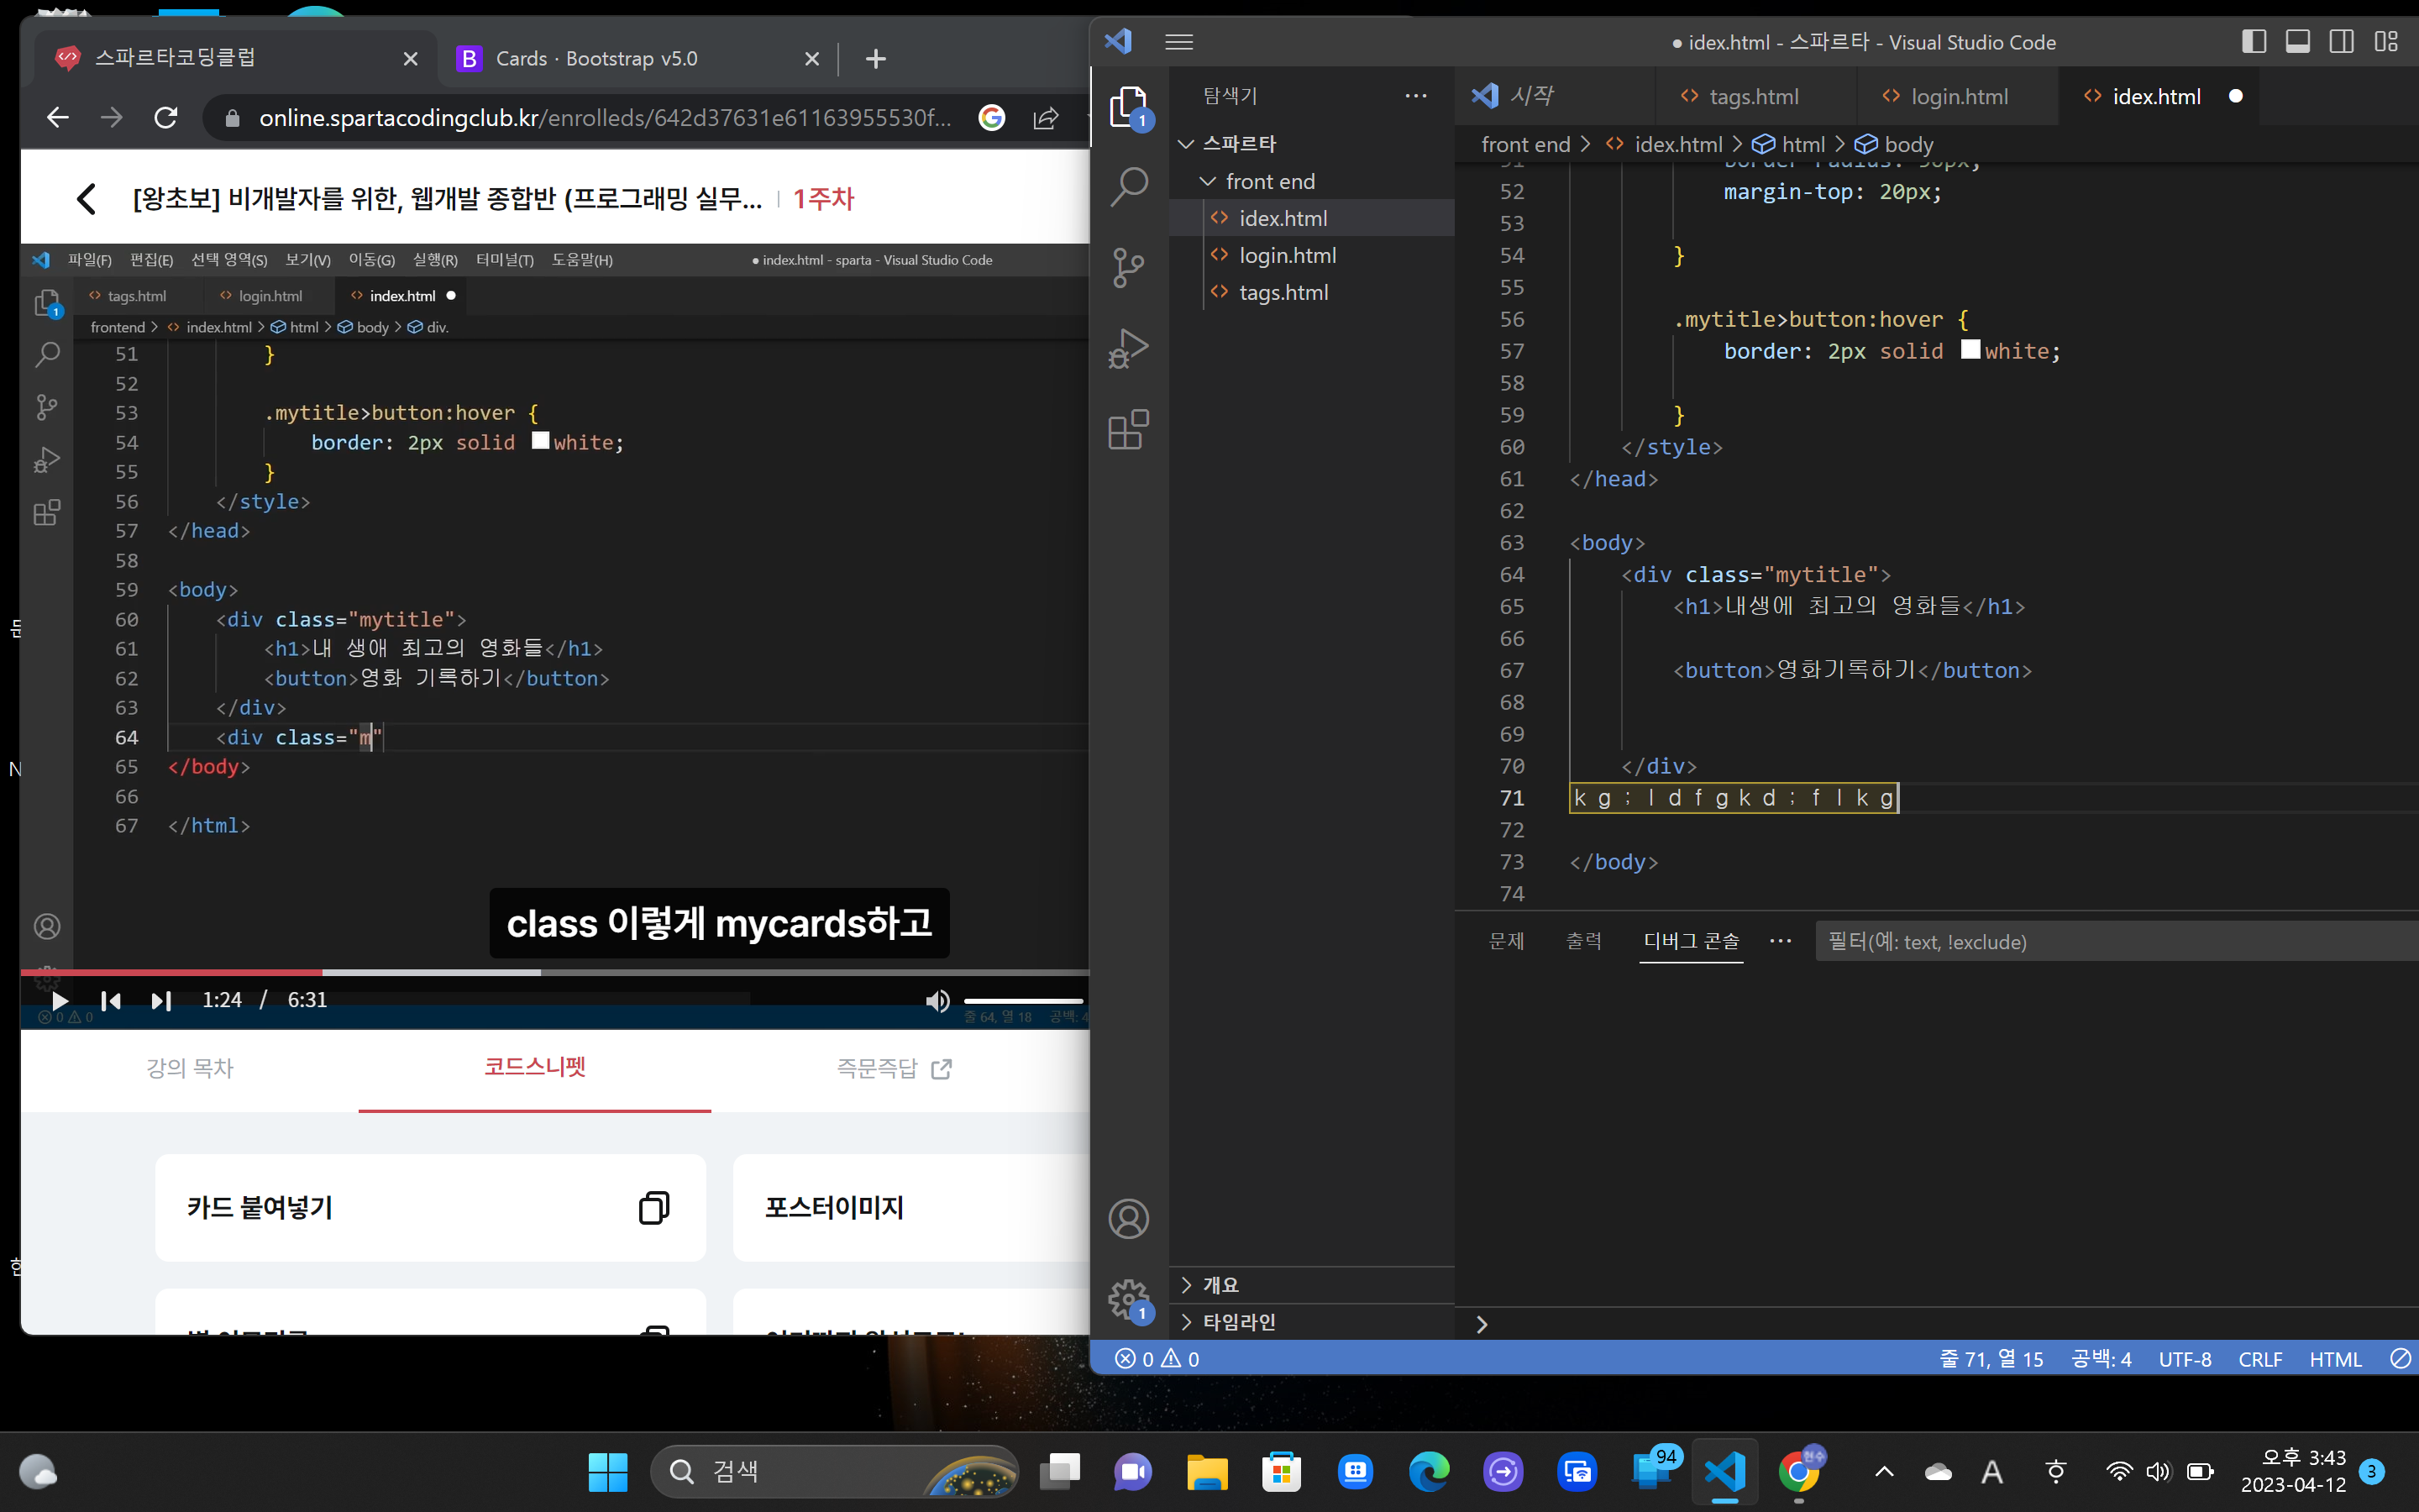This screenshot has width=2419, height=1512.
Task: Collapse the front end folder
Action: coord(1313,181)
